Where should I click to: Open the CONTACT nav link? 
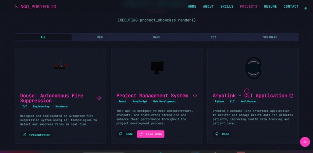click(291, 6)
